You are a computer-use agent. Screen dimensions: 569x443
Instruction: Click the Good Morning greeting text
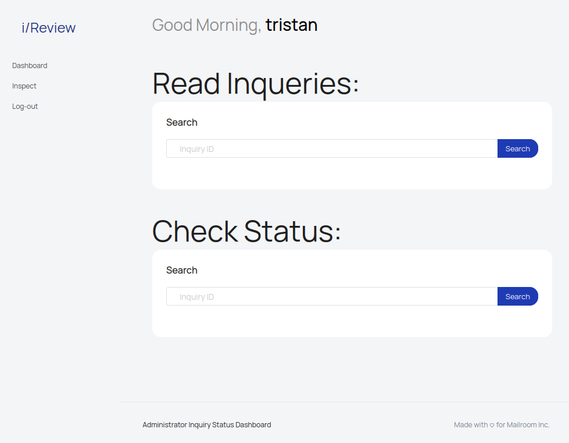point(206,25)
